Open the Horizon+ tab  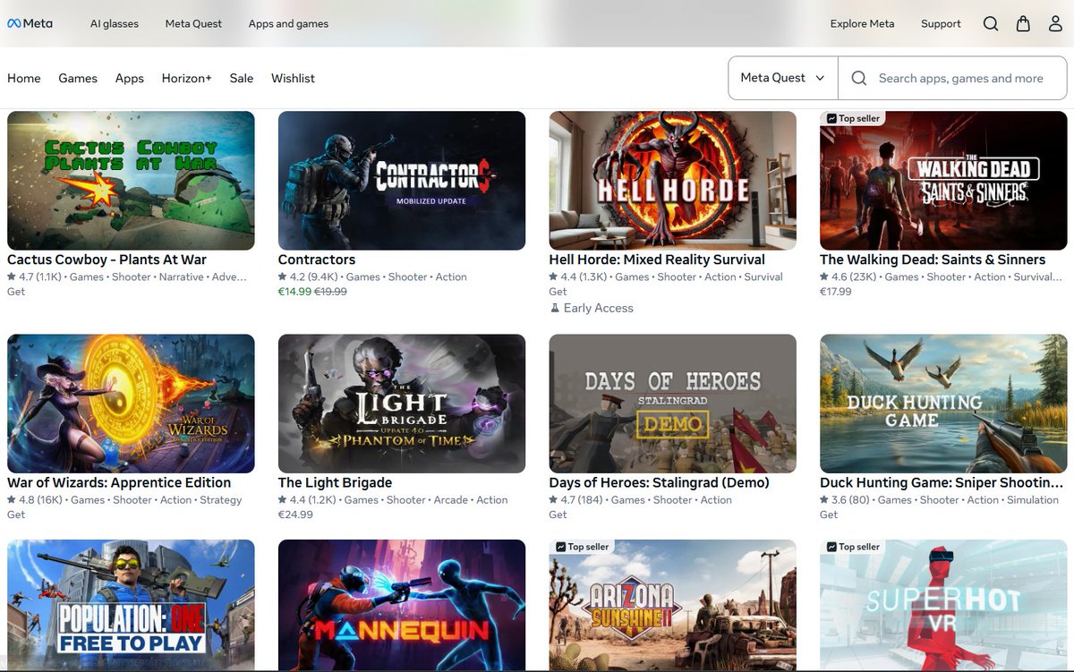(187, 79)
